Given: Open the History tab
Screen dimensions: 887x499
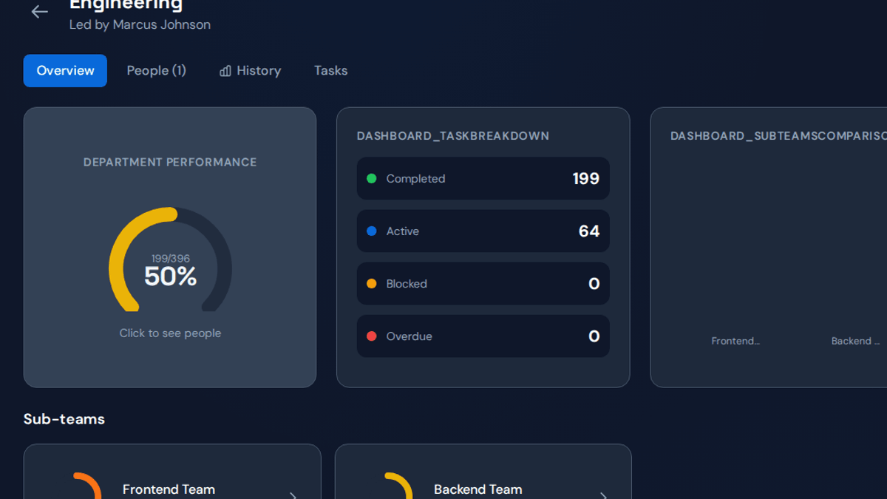Looking at the screenshot, I should [250, 71].
